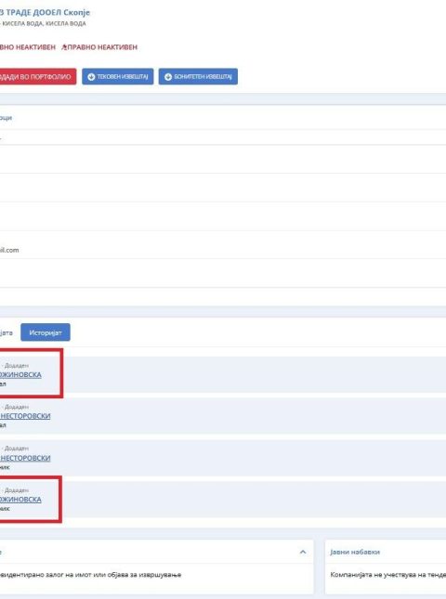Screen dimensions: 446x599
Task: Click the red ДОДАДИ ВО ПОРТФОЛИО button
Action: tap(38, 77)
